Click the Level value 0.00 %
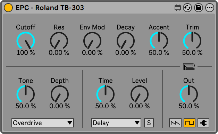 [140, 106]
